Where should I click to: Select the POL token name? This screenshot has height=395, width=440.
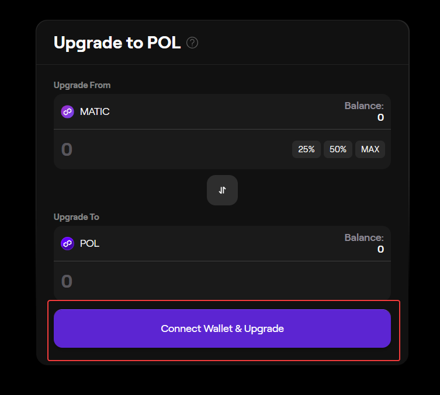coord(89,243)
